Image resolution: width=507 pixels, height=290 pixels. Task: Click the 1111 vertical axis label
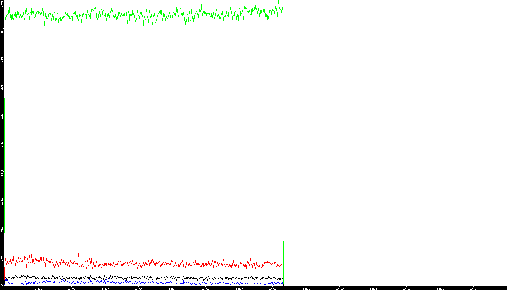click(2, 202)
